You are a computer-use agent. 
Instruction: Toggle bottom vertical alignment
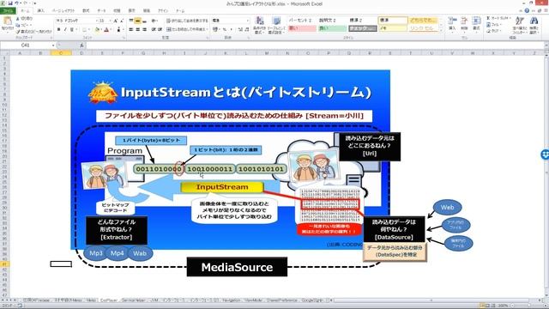click(144, 21)
